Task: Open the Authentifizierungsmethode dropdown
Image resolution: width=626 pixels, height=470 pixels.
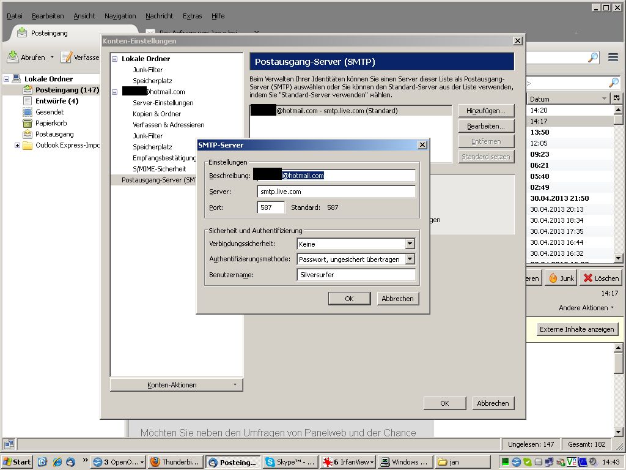Action: click(410, 259)
